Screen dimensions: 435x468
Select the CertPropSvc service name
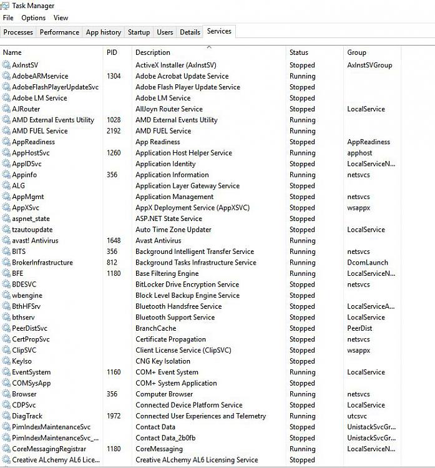(31, 339)
